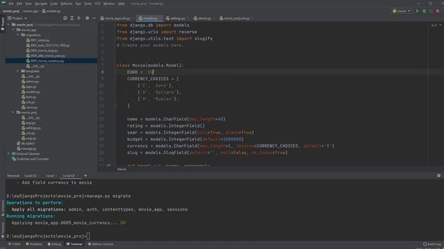Open the Project view mode dropdown

tap(17, 18)
